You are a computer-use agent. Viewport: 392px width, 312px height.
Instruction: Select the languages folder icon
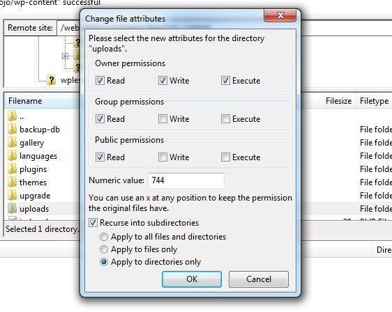pyautogui.click(x=12, y=156)
